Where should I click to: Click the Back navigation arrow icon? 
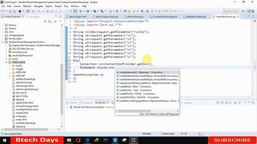click(171, 11)
